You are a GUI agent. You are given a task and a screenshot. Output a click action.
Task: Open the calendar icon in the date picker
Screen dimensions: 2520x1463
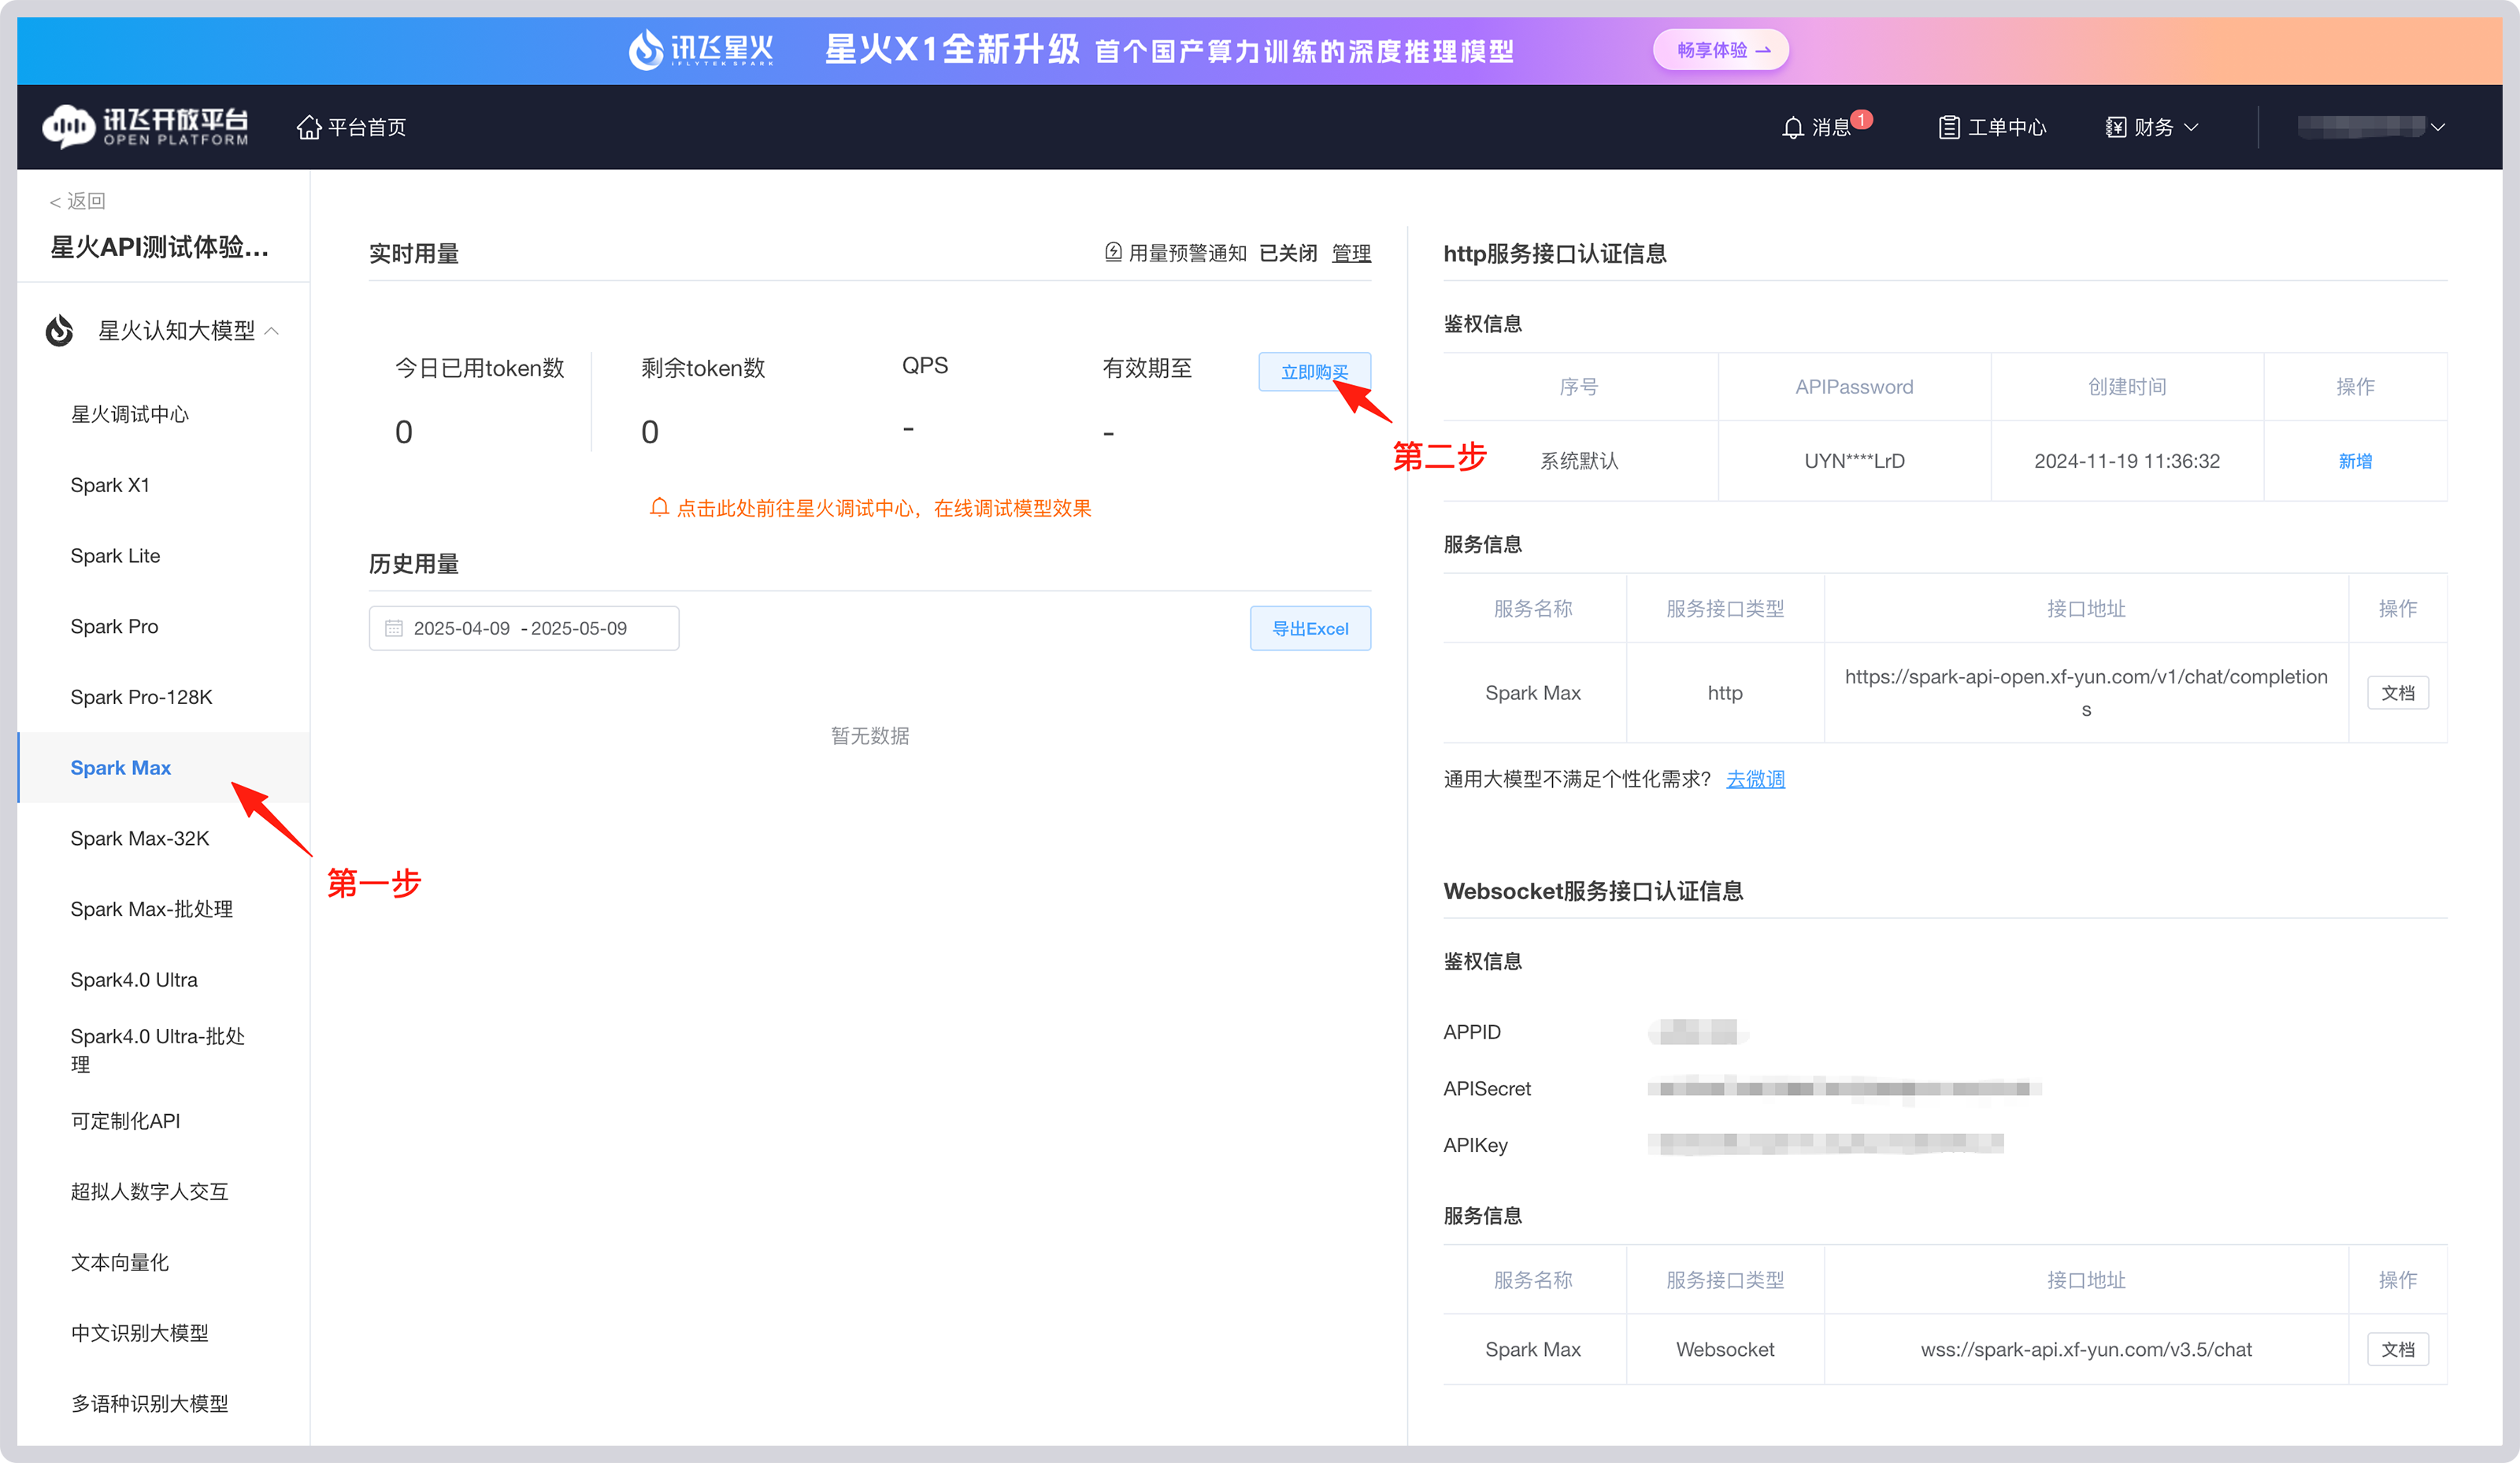point(394,628)
